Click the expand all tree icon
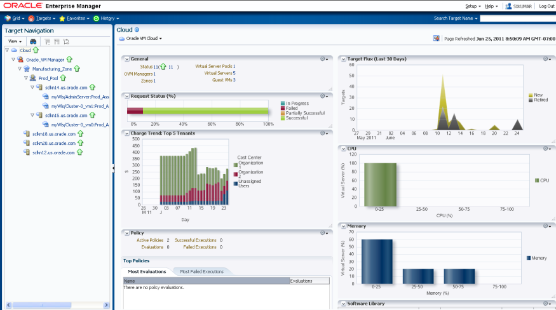556x310 pixels. (x=47, y=41)
